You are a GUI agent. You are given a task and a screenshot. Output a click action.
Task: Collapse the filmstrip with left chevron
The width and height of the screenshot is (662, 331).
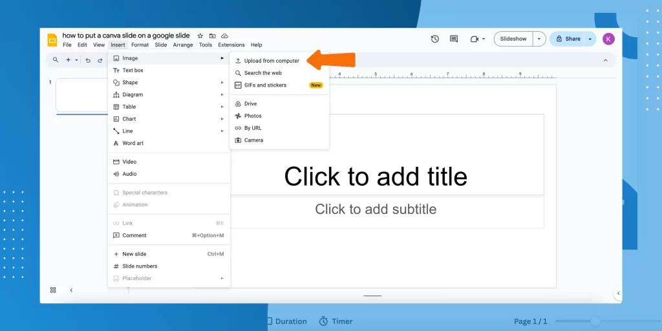71,290
